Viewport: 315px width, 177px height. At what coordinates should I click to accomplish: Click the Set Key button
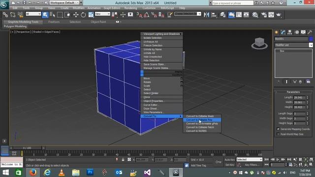230,165
